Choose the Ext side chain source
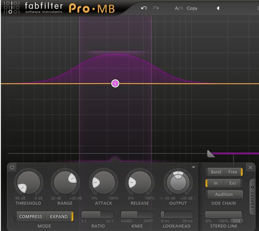This screenshot has height=231, width=259. tap(232, 183)
